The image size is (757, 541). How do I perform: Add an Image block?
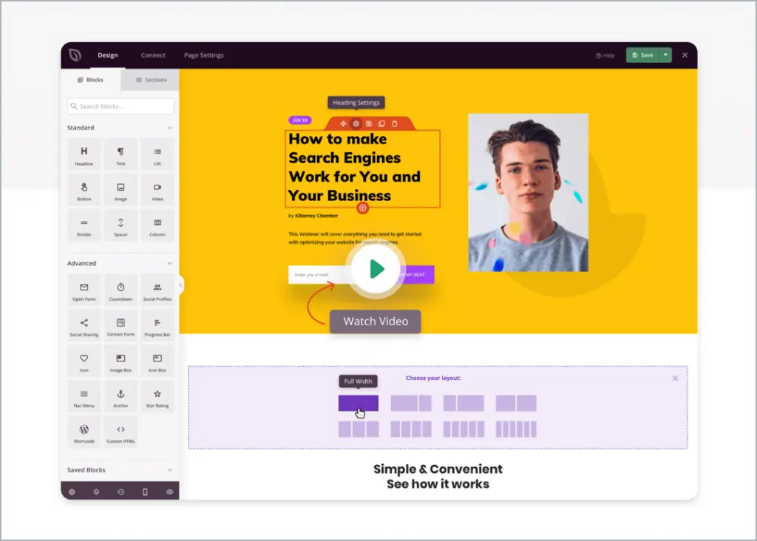(120, 191)
